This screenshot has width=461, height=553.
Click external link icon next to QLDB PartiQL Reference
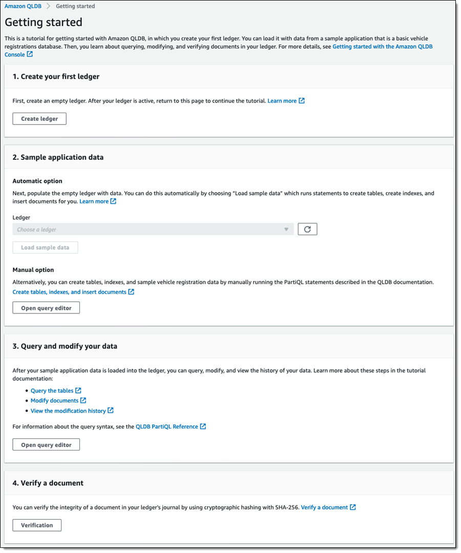click(203, 427)
